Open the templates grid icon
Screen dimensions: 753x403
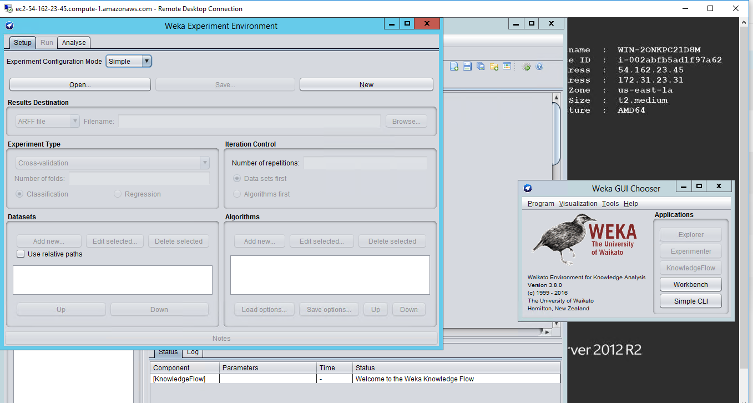tap(507, 67)
